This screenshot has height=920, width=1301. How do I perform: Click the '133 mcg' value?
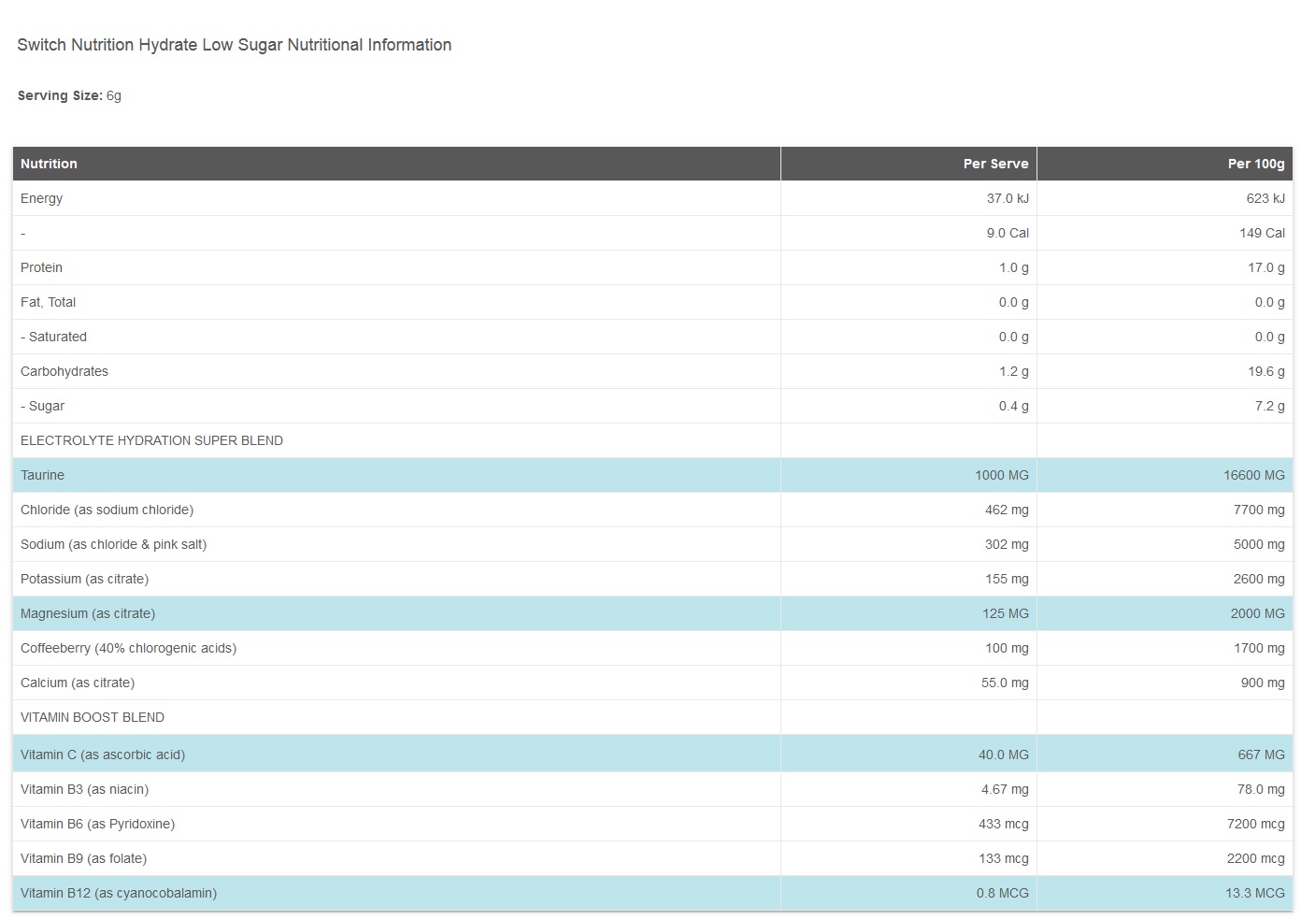pyautogui.click(x=1004, y=858)
